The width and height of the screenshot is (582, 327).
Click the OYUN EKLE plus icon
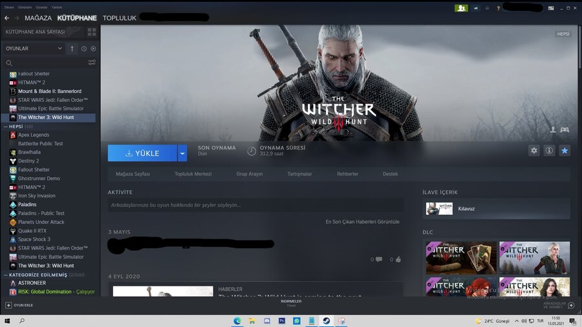coord(8,305)
